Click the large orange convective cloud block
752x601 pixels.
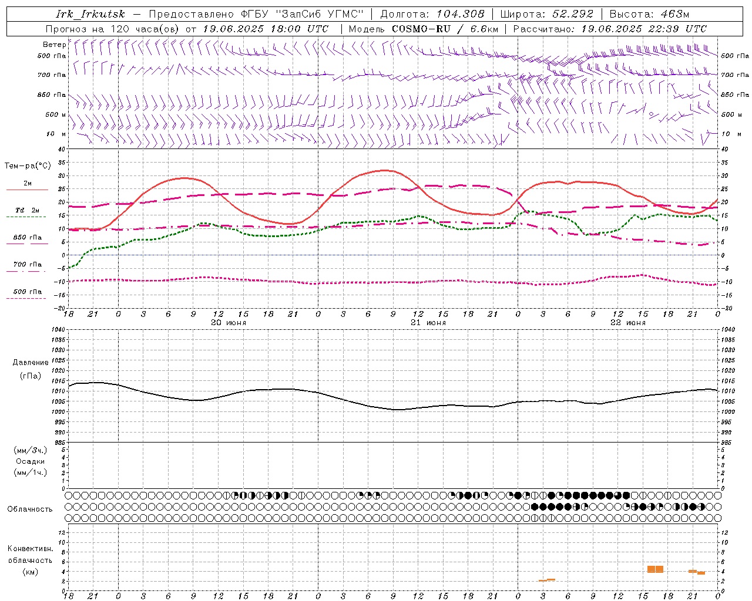[x=655, y=569]
